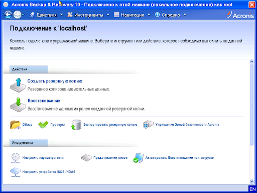Click the recovery drive icon
This screenshot has width=257, height=193.
click(18, 105)
